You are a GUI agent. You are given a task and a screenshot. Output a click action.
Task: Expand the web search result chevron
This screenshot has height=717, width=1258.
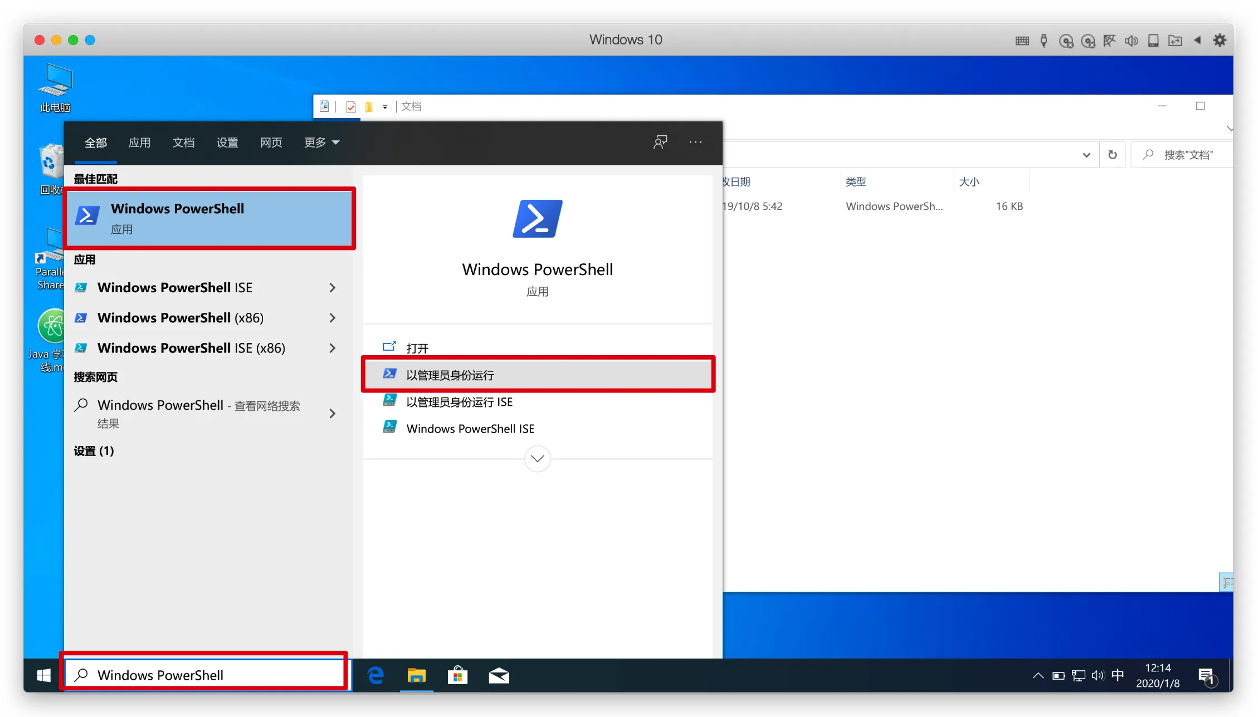pos(333,414)
